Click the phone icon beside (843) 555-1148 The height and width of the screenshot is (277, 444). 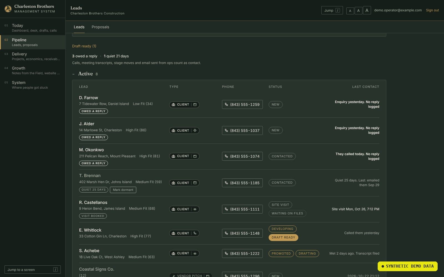click(x=226, y=233)
